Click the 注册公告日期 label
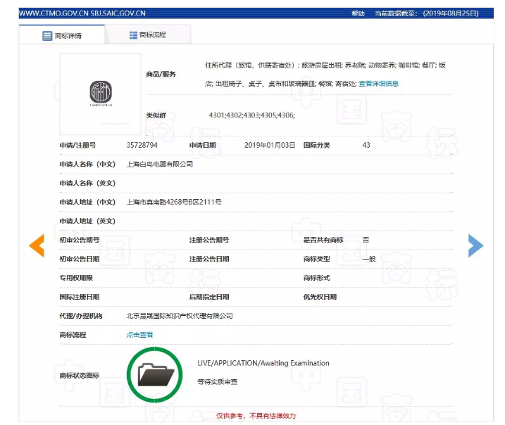The height and width of the screenshot is (425, 505). point(209,259)
